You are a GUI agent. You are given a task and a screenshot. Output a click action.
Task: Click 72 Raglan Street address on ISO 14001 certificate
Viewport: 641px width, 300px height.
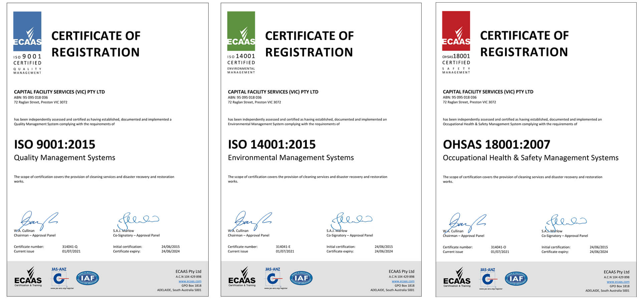click(x=254, y=102)
